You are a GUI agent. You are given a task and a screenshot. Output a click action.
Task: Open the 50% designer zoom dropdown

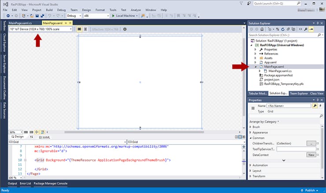click(x=15, y=132)
